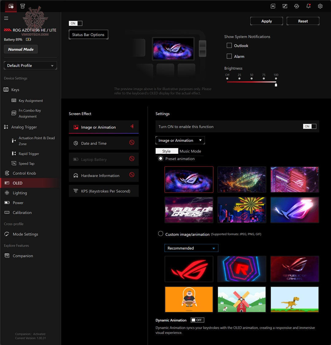Click the Control Knob icon
This screenshot has height=345, width=331.
pos(7,173)
